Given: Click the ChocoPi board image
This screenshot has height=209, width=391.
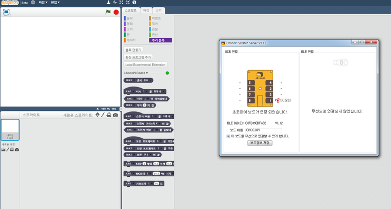Looking at the screenshot, I should point(260,88).
